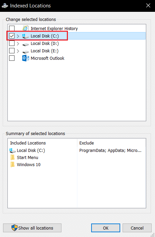Image resolution: width=155 pixels, height=237 pixels.
Task: Click the Local Disk (D:) drive icon
Action: pos(26,45)
